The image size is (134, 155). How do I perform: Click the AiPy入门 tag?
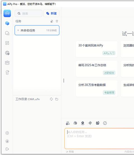(109, 53)
